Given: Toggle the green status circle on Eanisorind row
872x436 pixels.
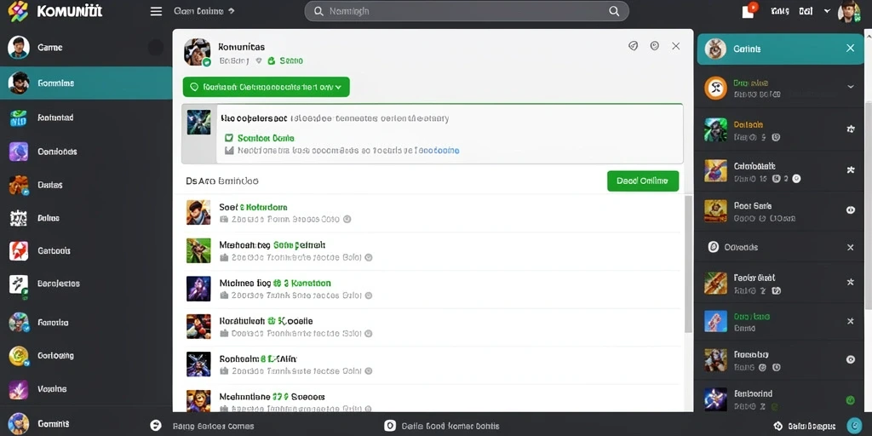Looking at the screenshot, I should tap(850, 400).
